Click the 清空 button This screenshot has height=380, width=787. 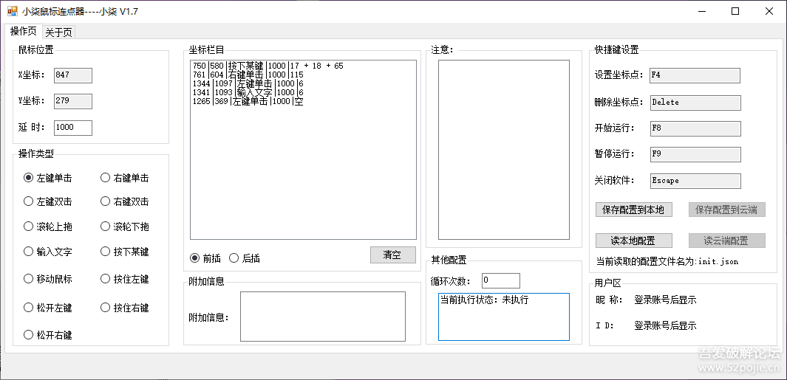tap(393, 255)
